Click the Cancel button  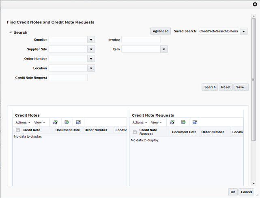[x=246, y=192]
